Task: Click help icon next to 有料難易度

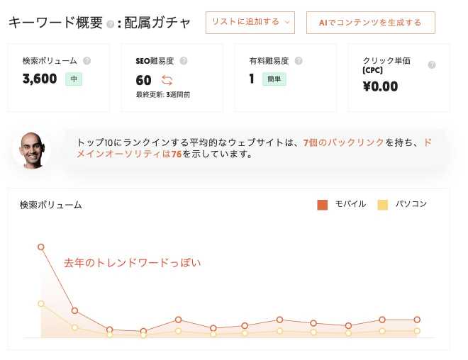Action: coord(299,61)
